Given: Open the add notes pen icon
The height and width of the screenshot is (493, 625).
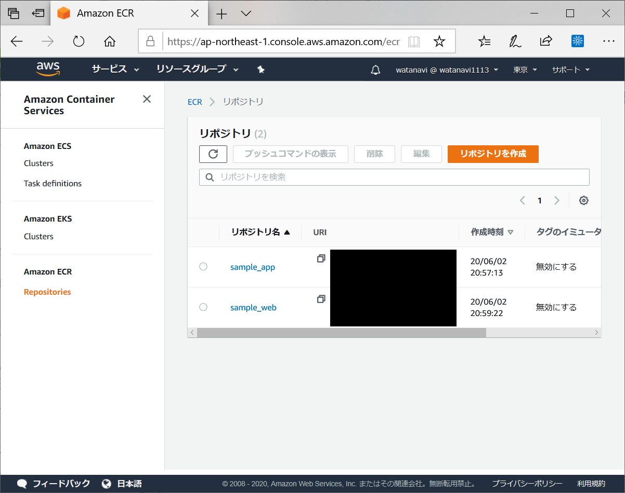Looking at the screenshot, I should tap(515, 42).
